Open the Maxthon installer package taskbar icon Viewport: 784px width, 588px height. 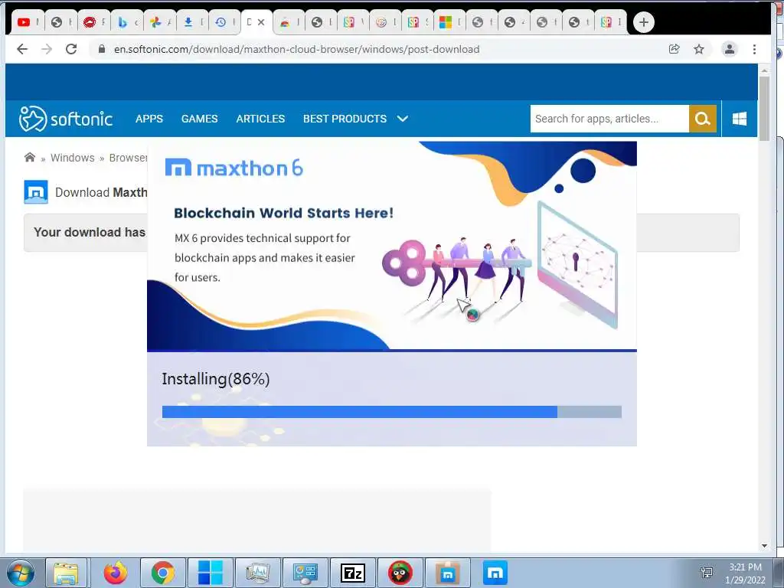[x=447, y=573]
